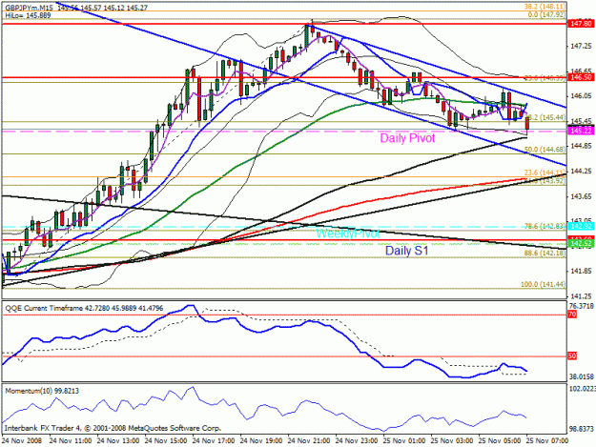Click the 147.25 price scale value

pos(581,46)
